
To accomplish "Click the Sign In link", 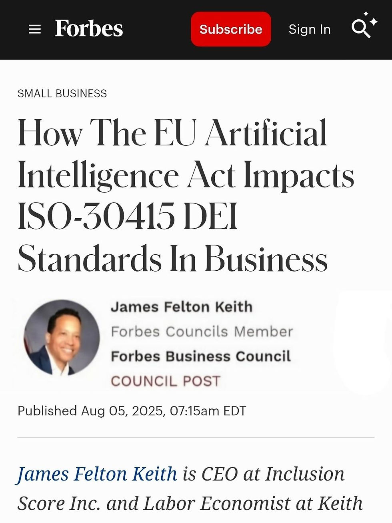I will pos(309,29).
